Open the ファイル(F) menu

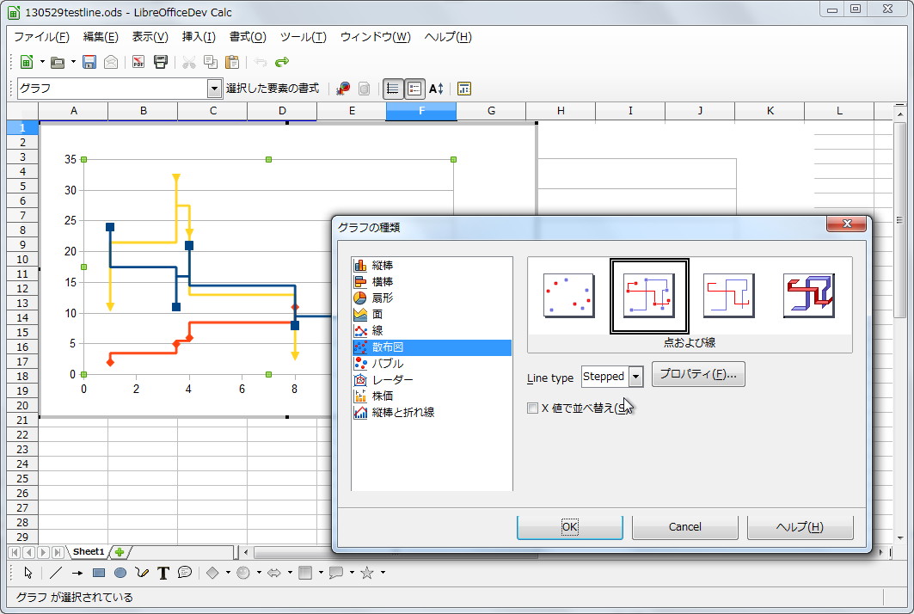[x=41, y=37]
